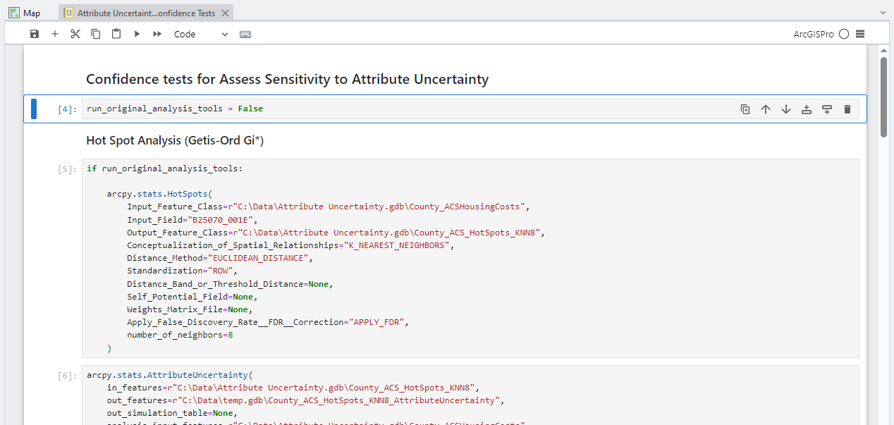Insert a new cell below
Image resolution: width=894 pixels, height=425 pixels.
point(826,109)
